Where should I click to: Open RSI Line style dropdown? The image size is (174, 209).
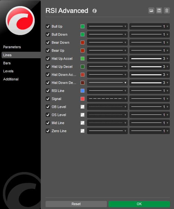click(107, 91)
